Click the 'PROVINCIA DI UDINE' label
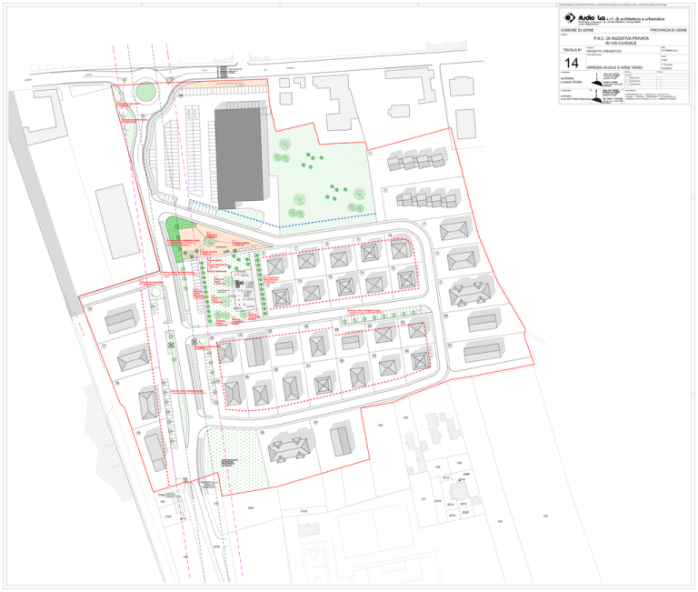Screen dimensions: 698x592 coord(668,31)
